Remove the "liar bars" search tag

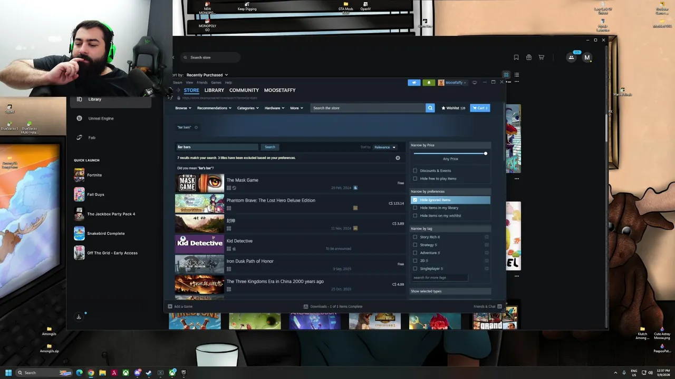tap(196, 127)
